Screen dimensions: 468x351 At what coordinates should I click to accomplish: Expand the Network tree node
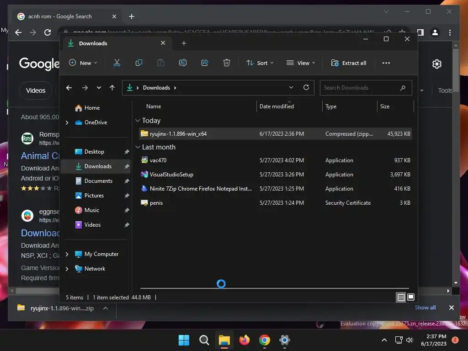click(67, 269)
